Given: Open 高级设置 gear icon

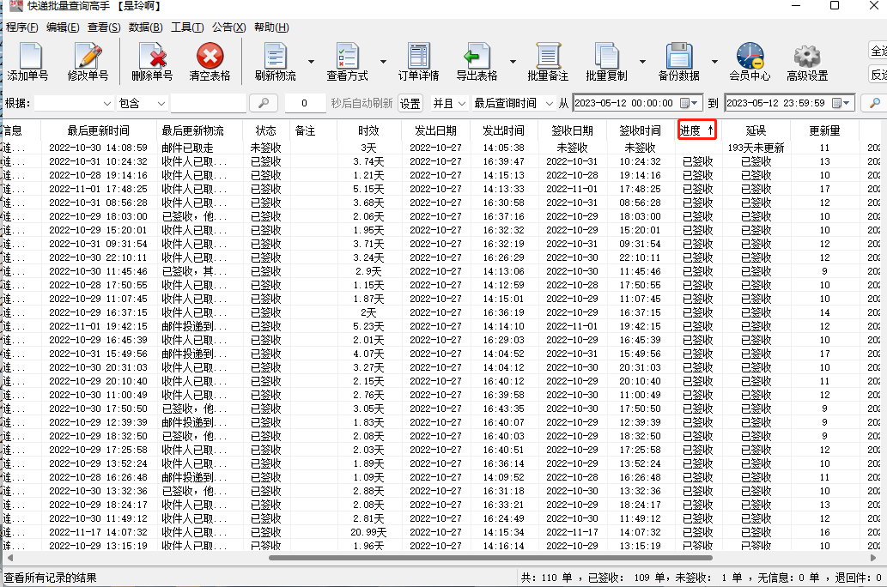Looking at the screenshot, I should [x=807, y=57].
